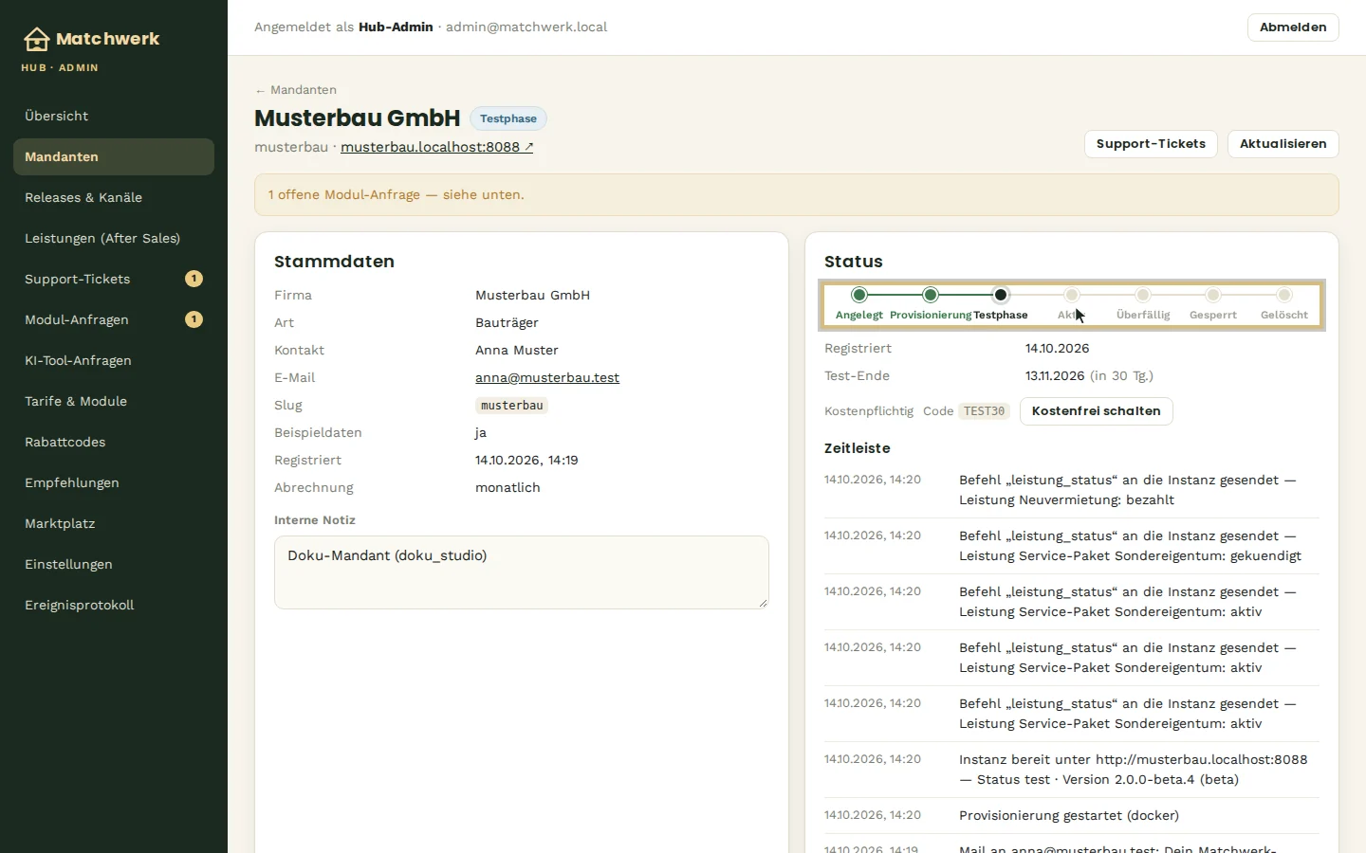
Task: Click the anna@musterbau.test email link
Action: (547, 377)
